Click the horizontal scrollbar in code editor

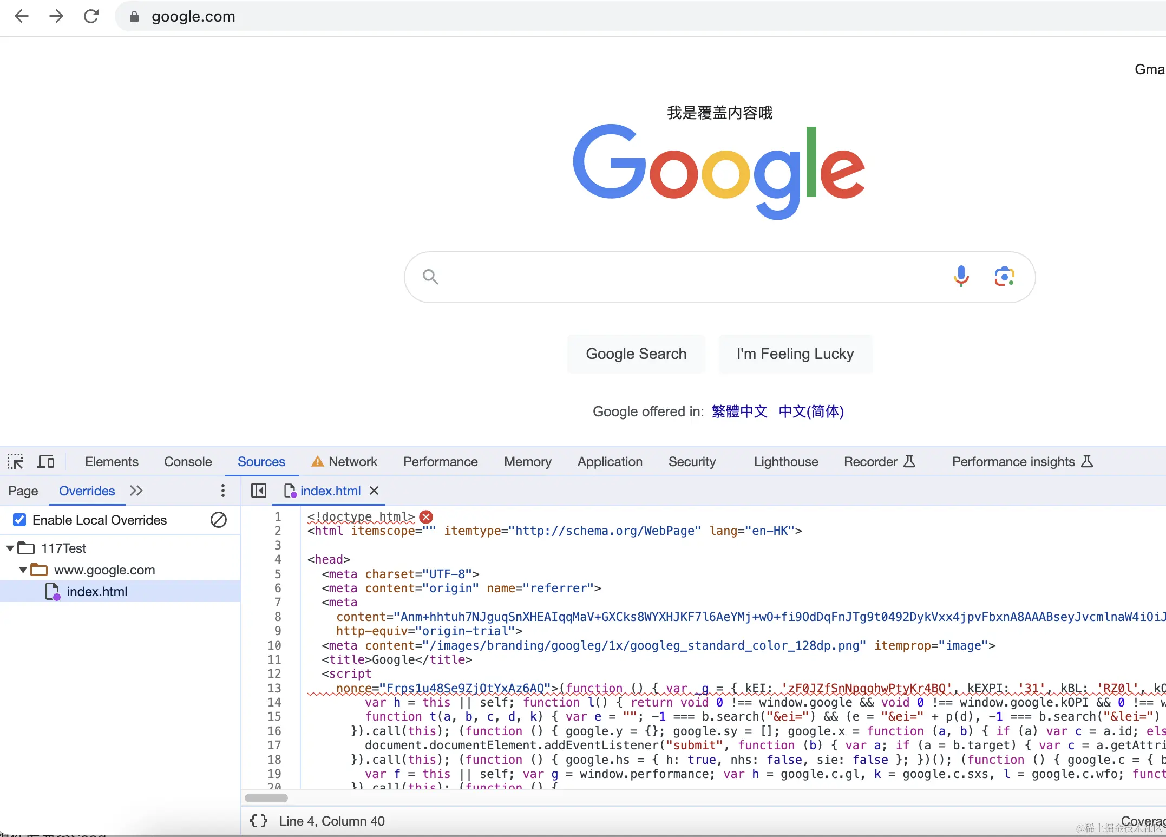click(266, 797)
